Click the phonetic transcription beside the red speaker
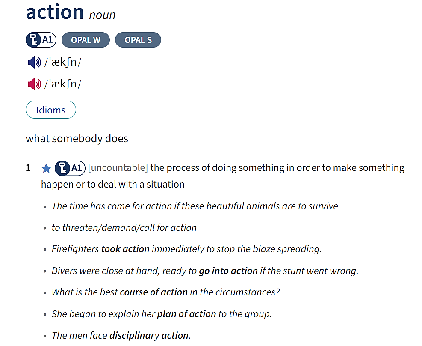Image resolution: width=422 pixels, height=346 pixels. click(62, 84)
